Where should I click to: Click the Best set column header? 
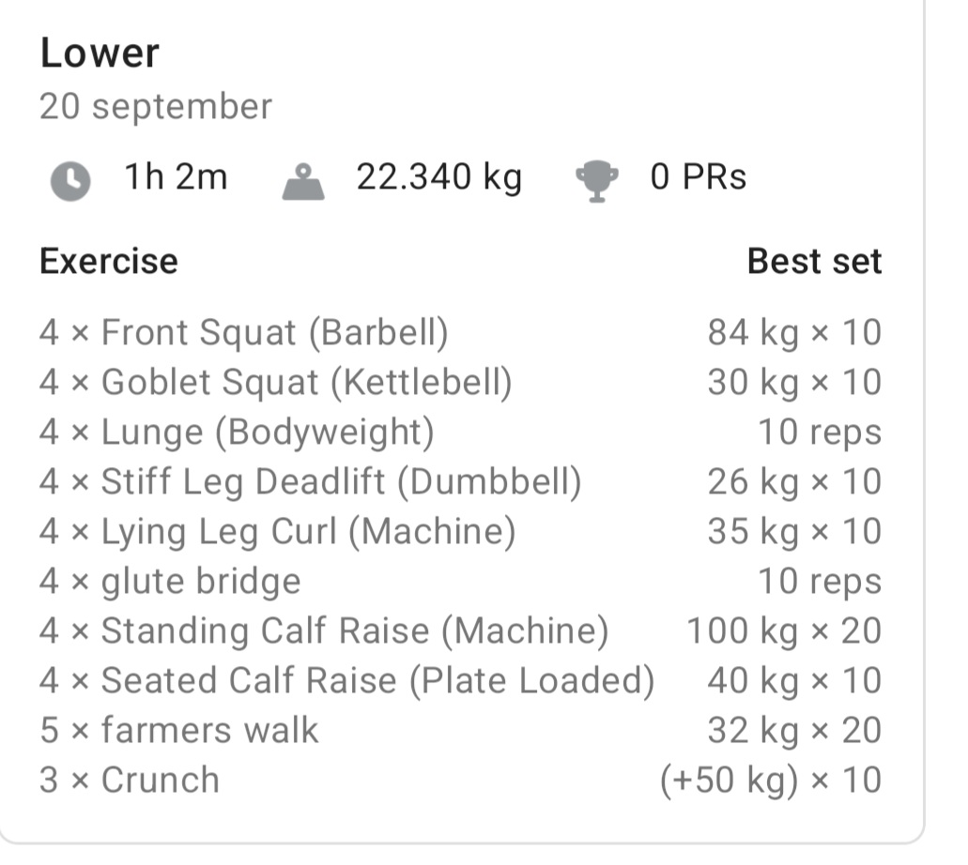pyautogui.click(x=814, y=261)
